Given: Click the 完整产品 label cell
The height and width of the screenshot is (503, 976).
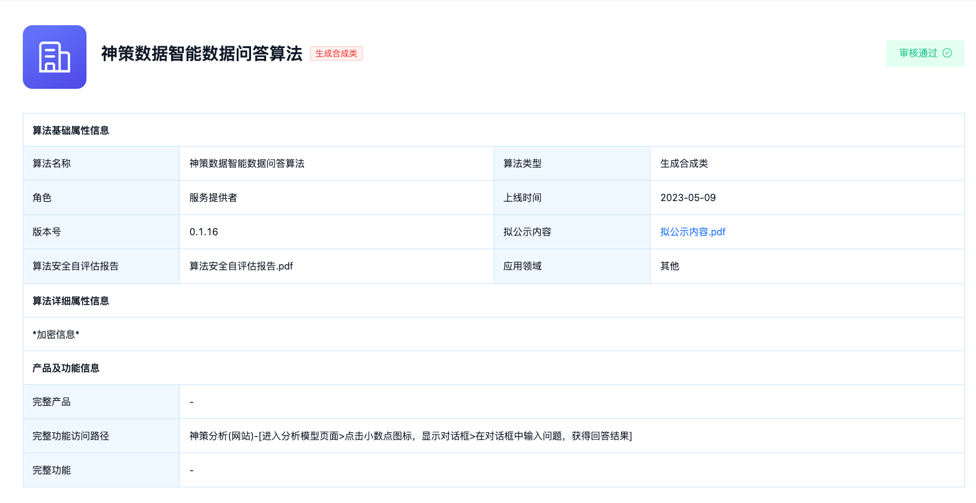Looking at the screenshot, I should point(101,402).
